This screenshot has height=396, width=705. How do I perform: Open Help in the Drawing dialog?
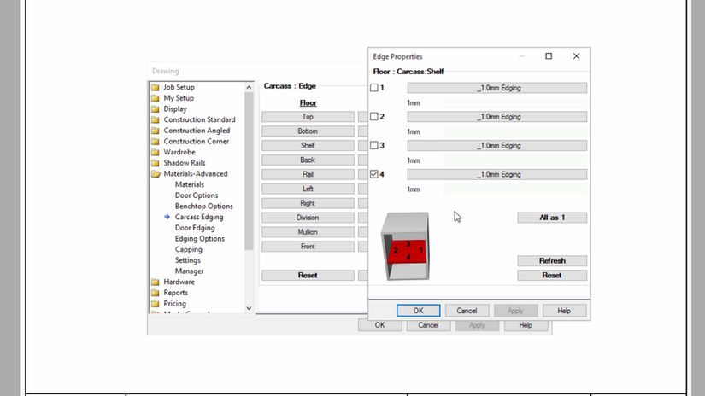tap(526, 325)
